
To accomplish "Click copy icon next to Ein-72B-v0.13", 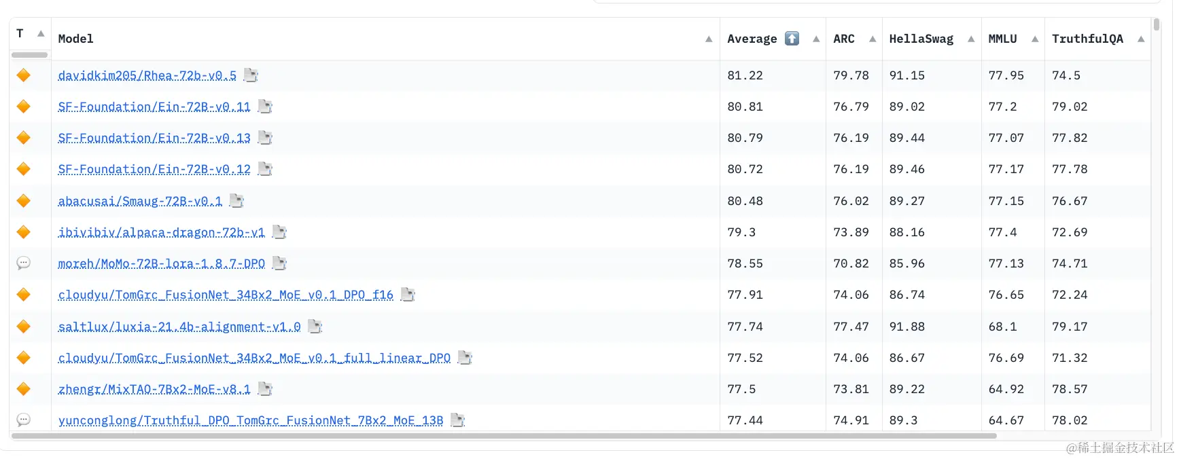I will point(265,138).
